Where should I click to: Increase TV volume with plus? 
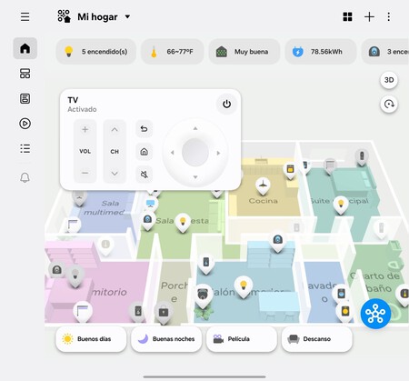coord(85,129)
